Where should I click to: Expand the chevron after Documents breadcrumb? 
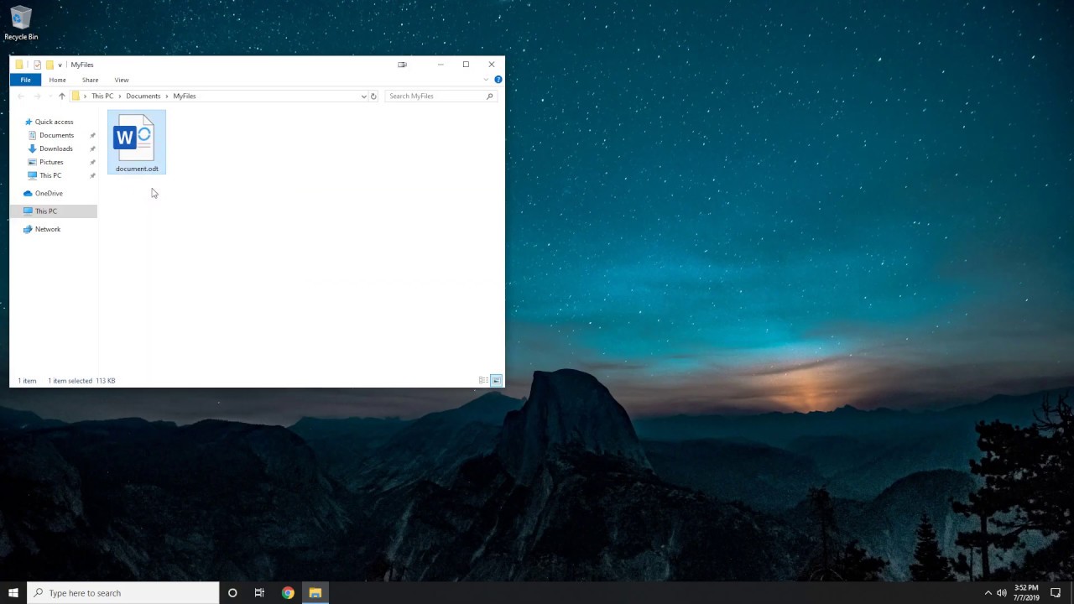[167, 96]
